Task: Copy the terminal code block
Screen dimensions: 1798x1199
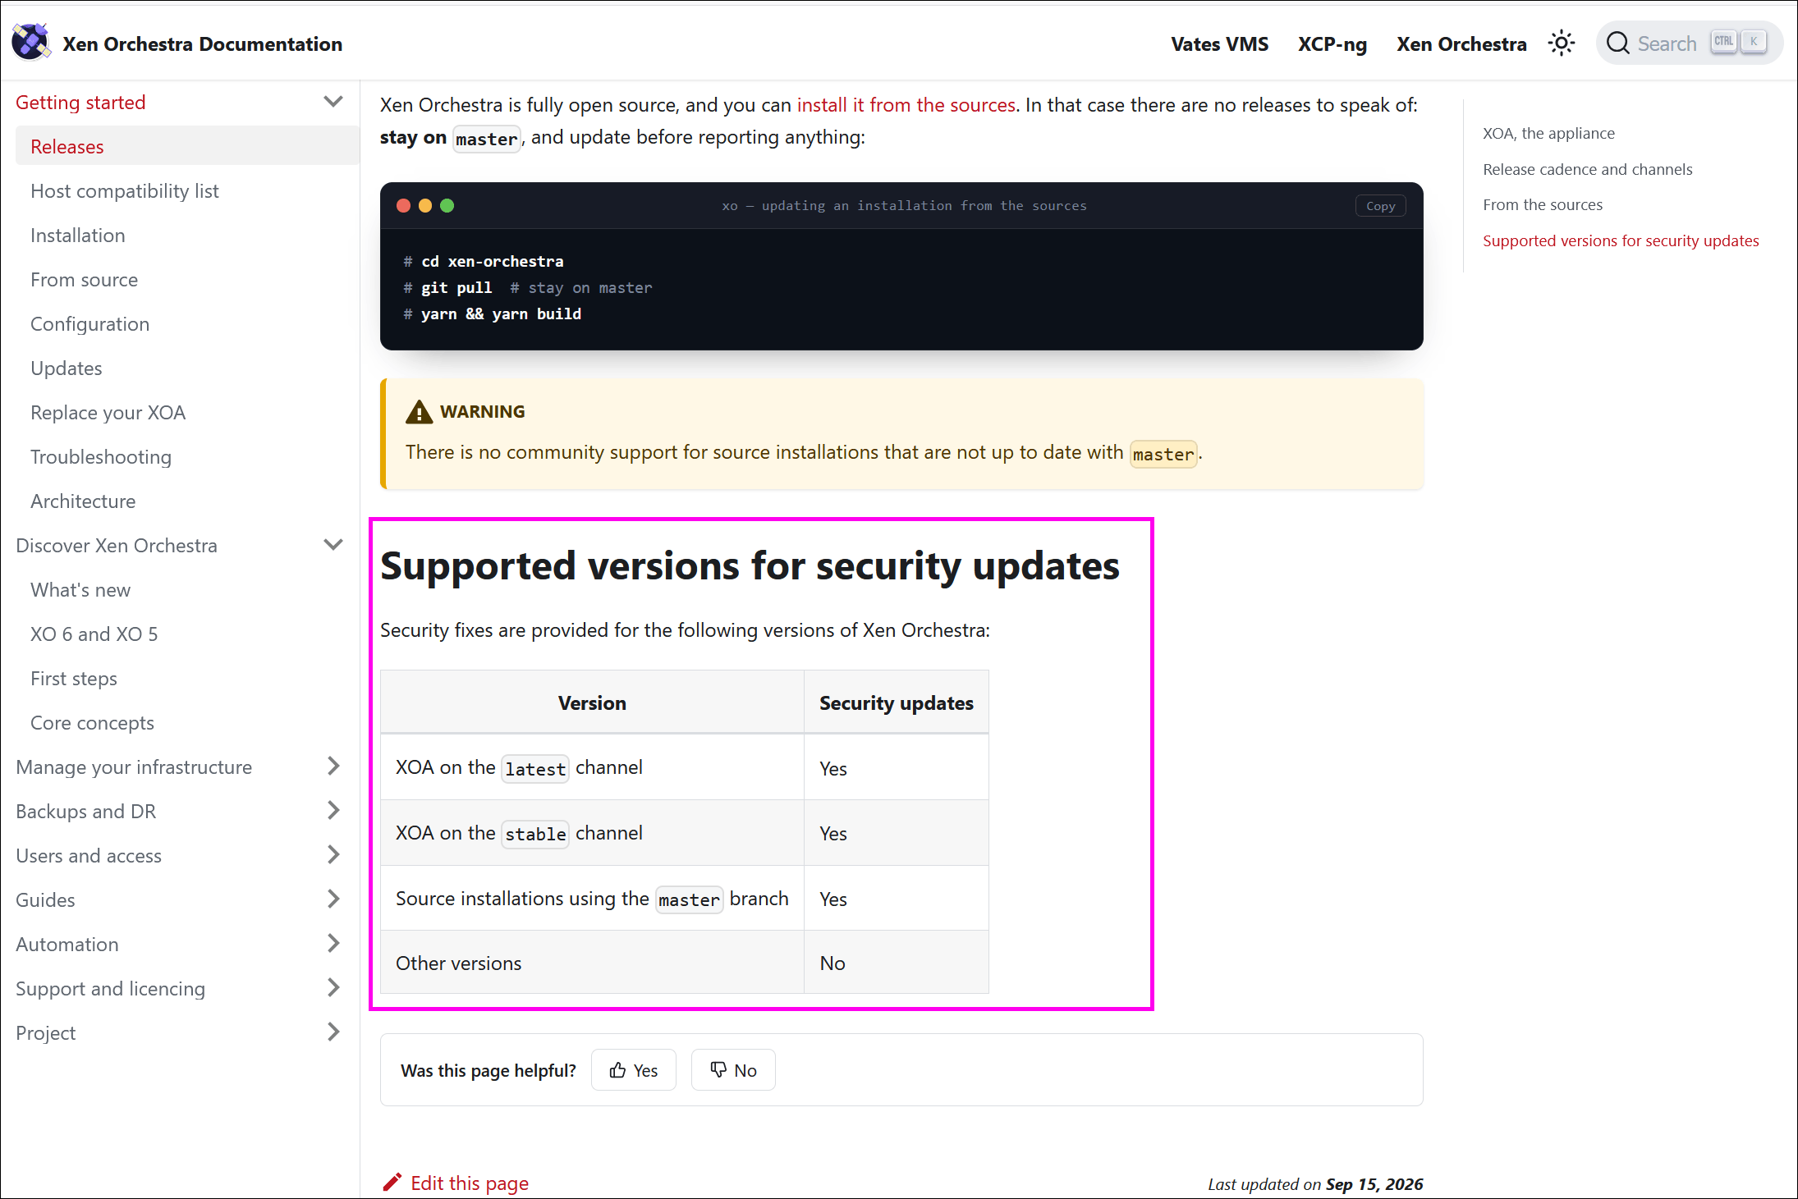Action: (1380, 206)
